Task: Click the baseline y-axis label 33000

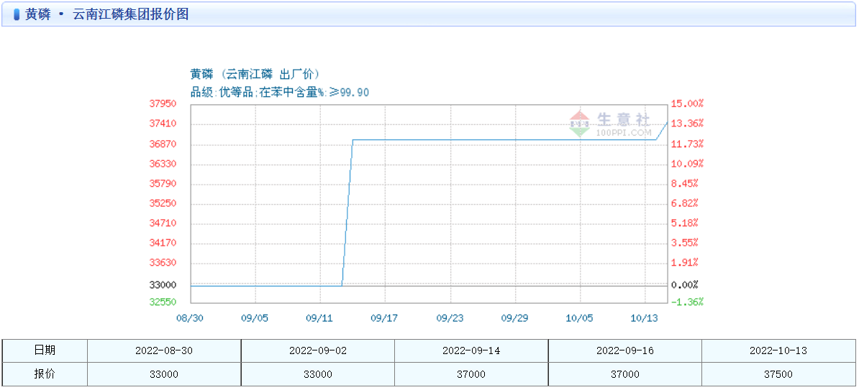Action: (x=163, y=285)
